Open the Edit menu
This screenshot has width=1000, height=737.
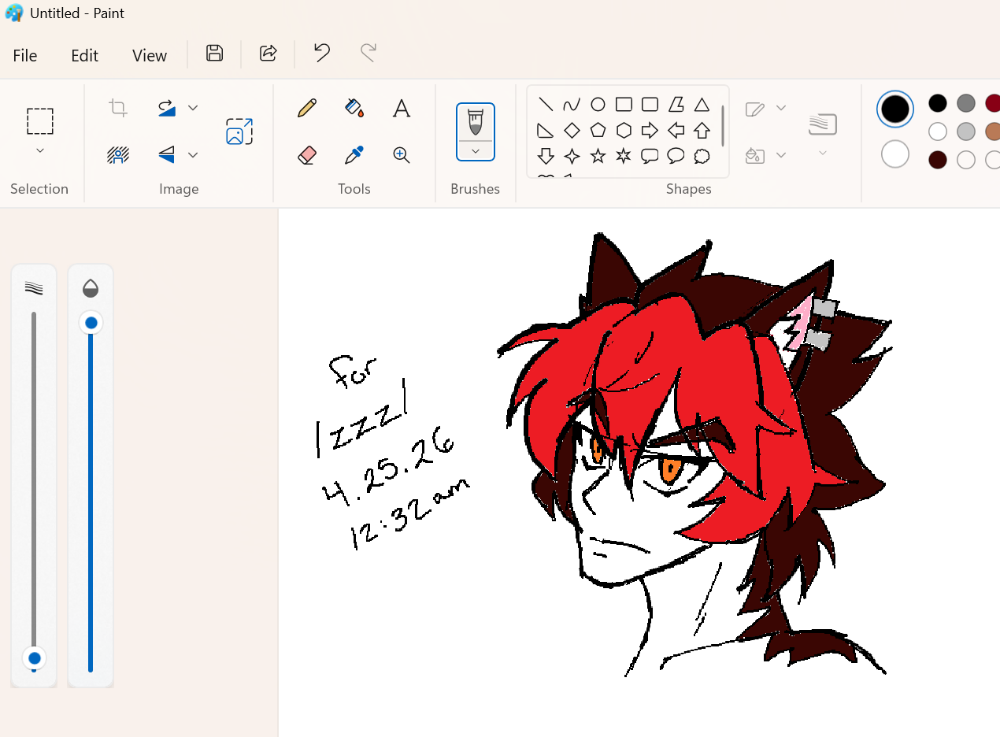[x=84, y=55]
